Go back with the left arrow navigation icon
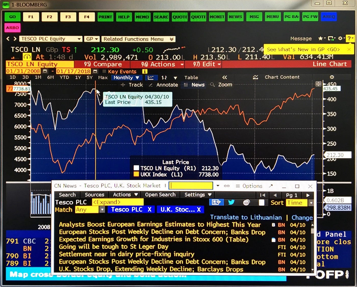 [8, 39]
